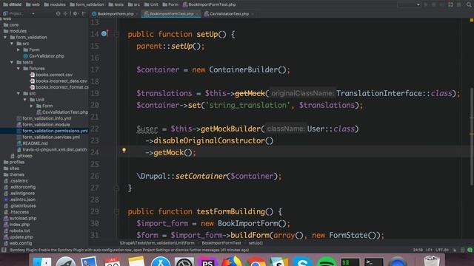Open PhpStorm icon in the dock
The height and width of the screenshot is (266, 474).
point(207,262)
